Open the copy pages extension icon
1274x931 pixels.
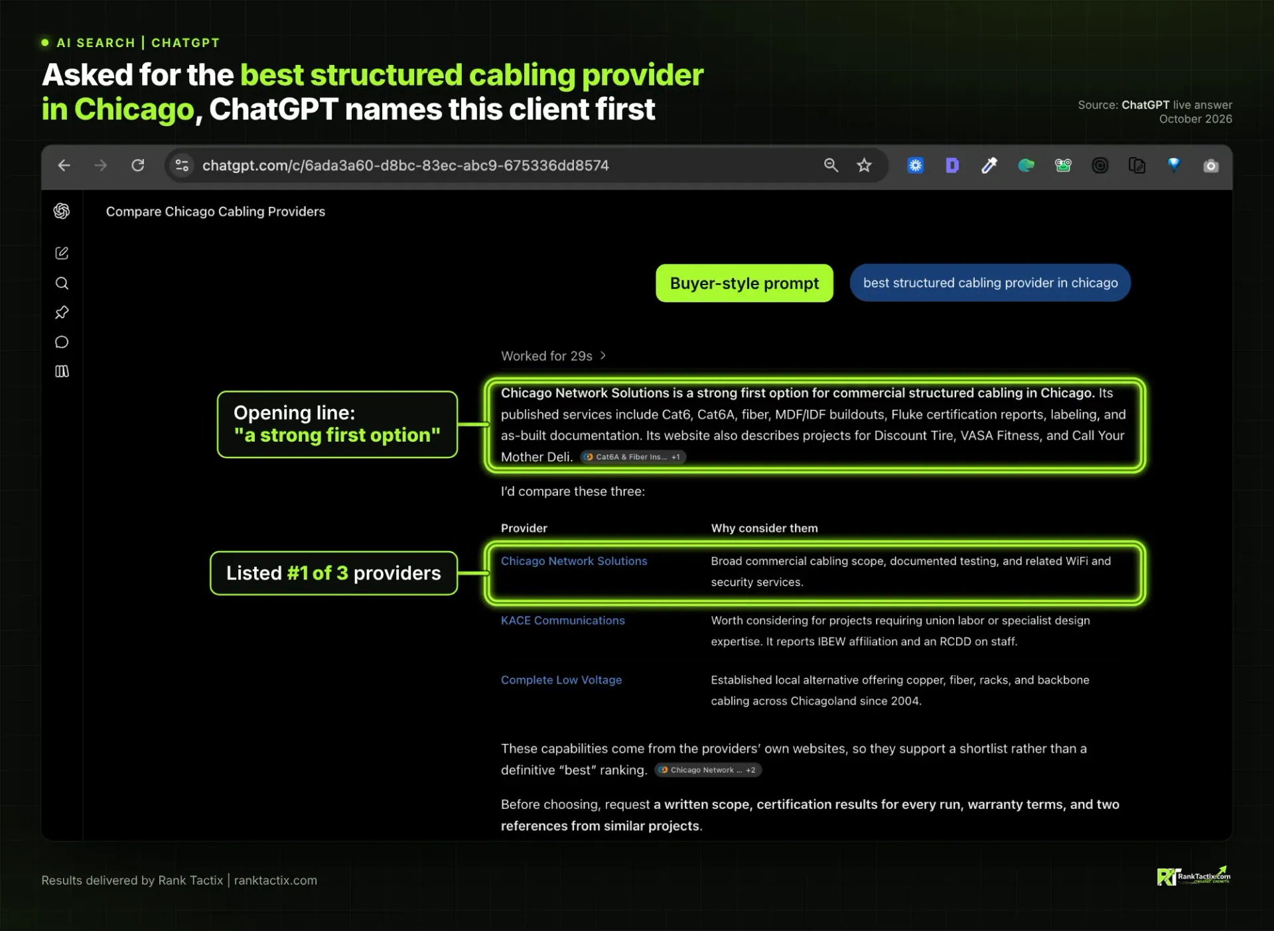[x=1137, y=165]
